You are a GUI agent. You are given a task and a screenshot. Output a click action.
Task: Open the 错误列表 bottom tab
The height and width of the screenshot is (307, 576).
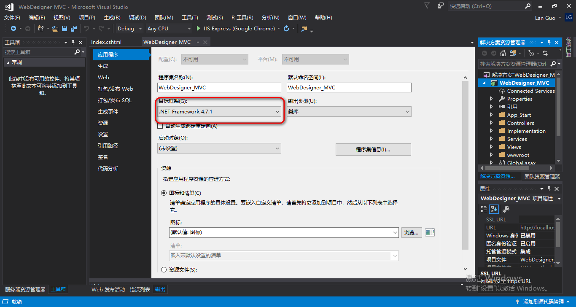tap(140, 289)
